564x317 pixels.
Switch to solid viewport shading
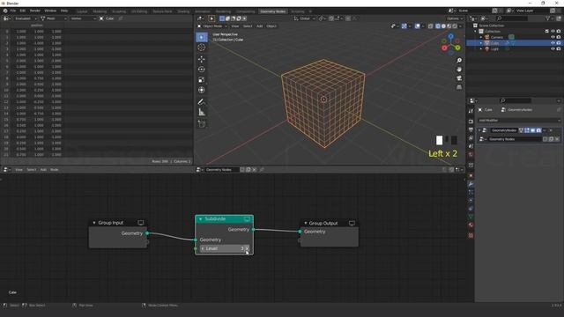point(443,26)
